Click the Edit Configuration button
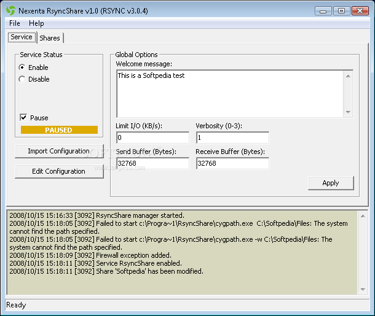The height and width of the screenshot is (316, 375). [x=59, y=171]
